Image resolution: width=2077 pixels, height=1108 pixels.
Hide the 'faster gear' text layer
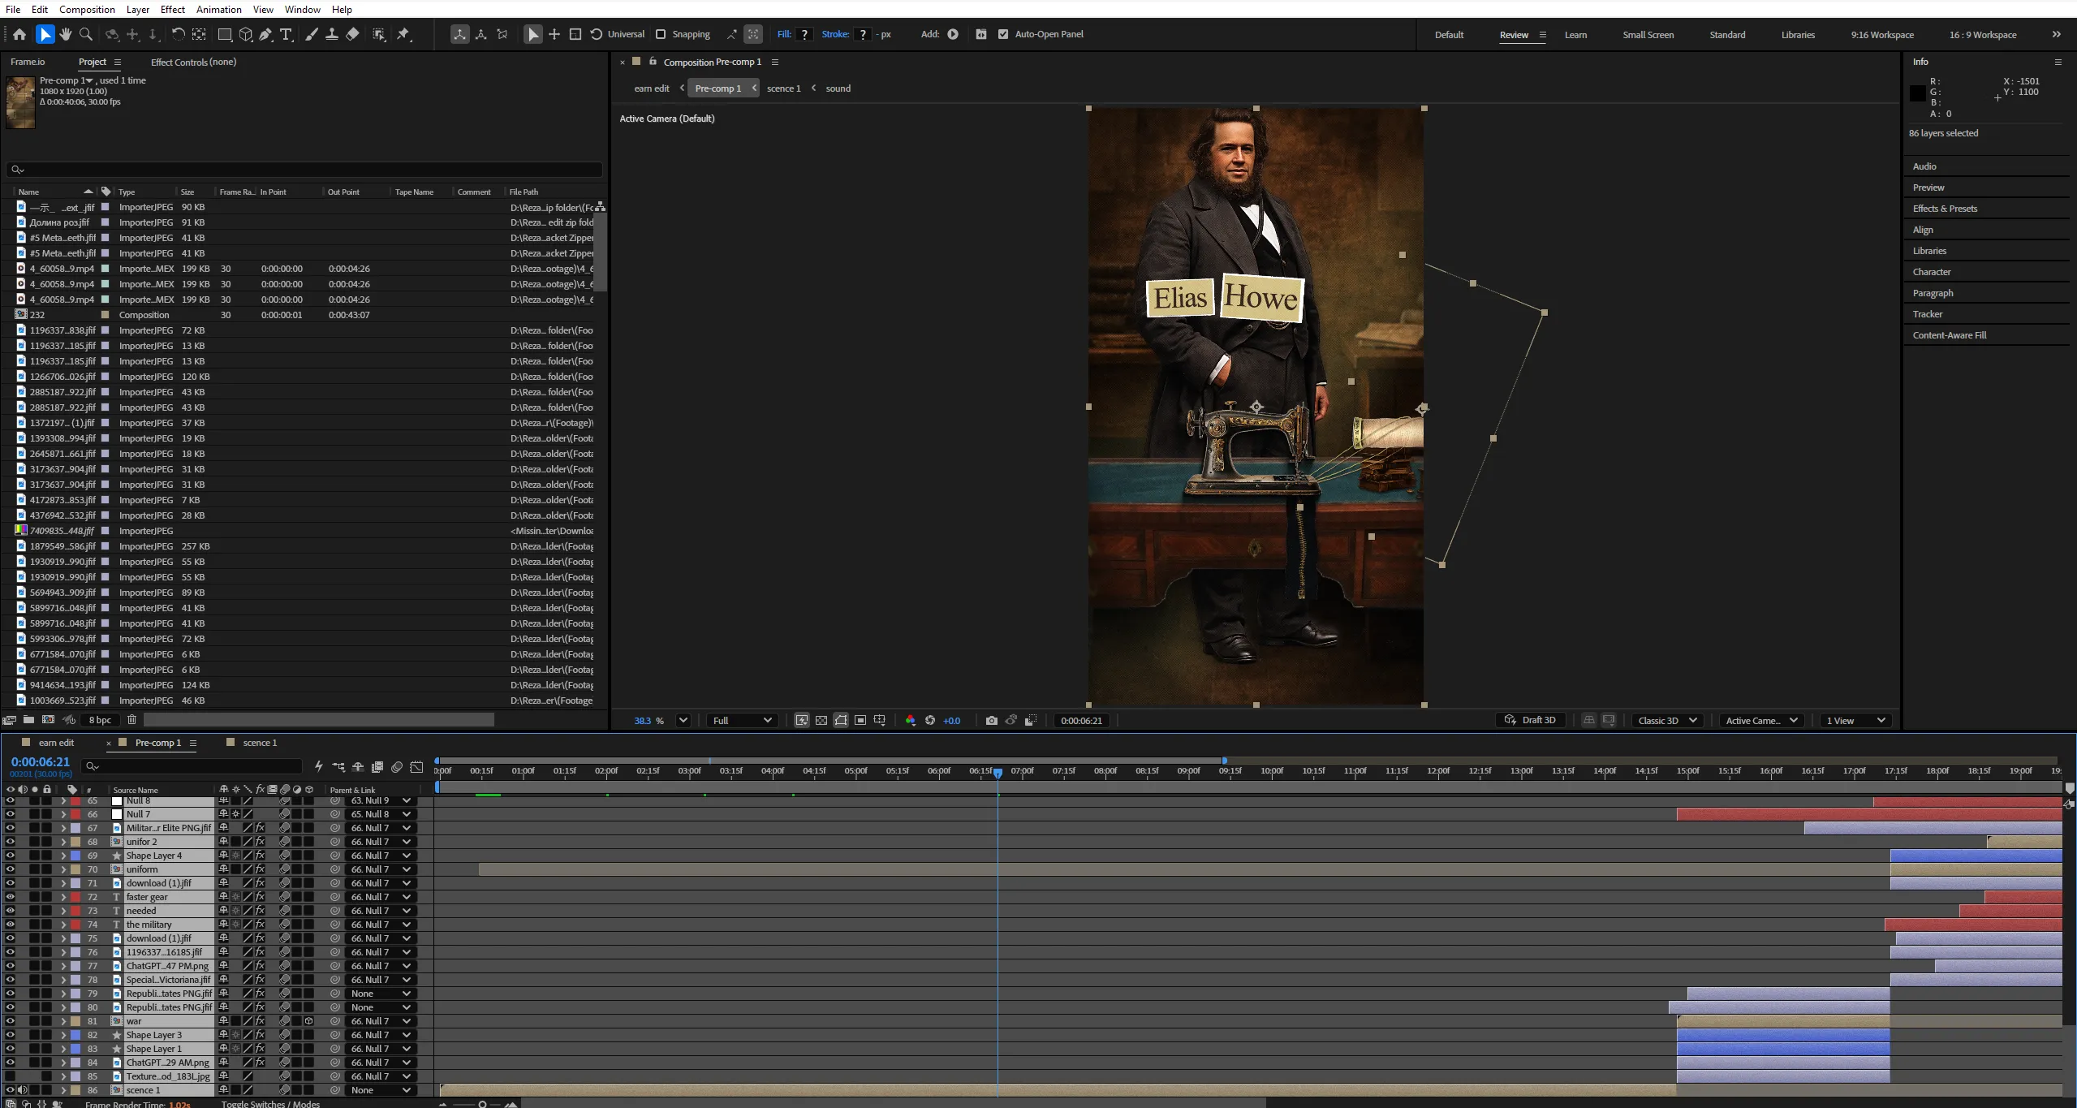10,897
